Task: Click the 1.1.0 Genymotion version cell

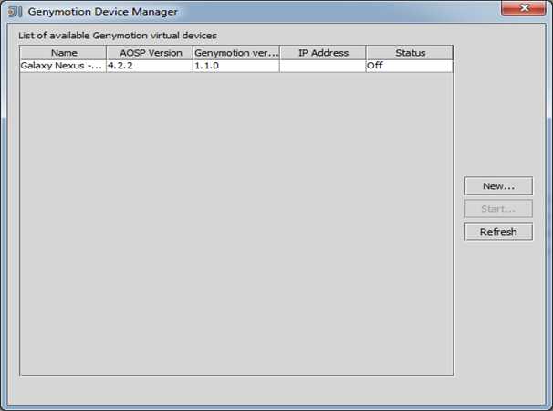Action: 236,66
